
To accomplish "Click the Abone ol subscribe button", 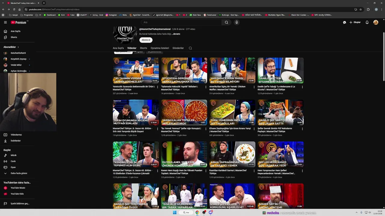I will click(x=146, y=40).
